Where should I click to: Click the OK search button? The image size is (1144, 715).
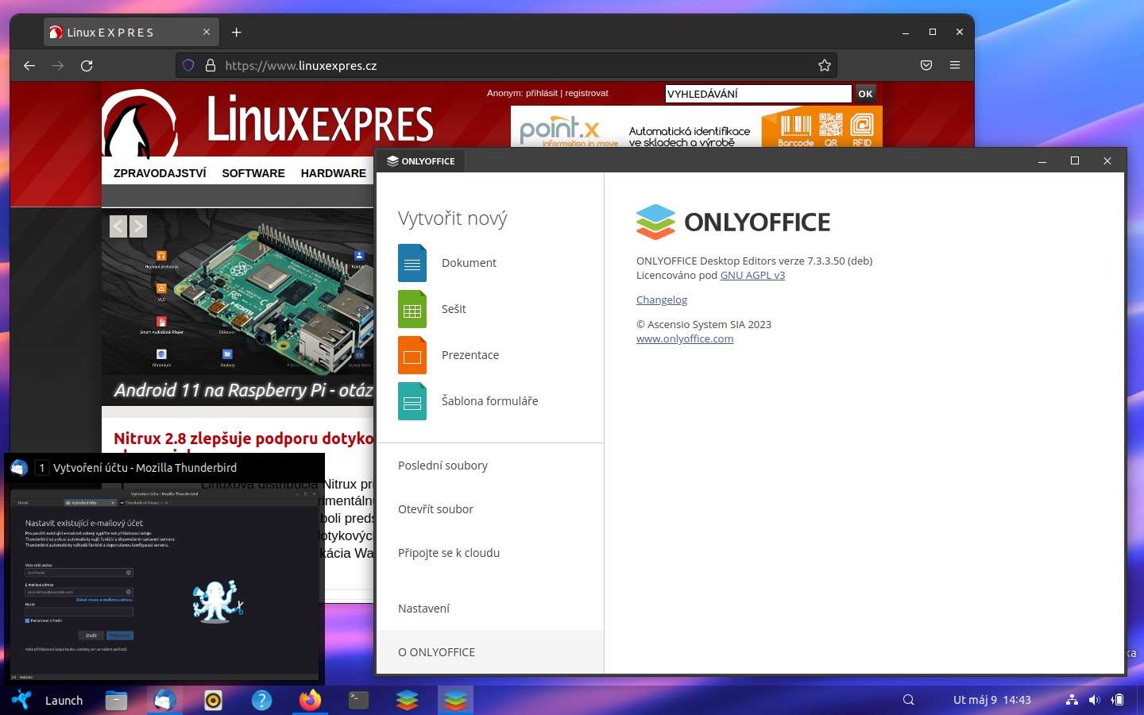[x=865, y=94]
